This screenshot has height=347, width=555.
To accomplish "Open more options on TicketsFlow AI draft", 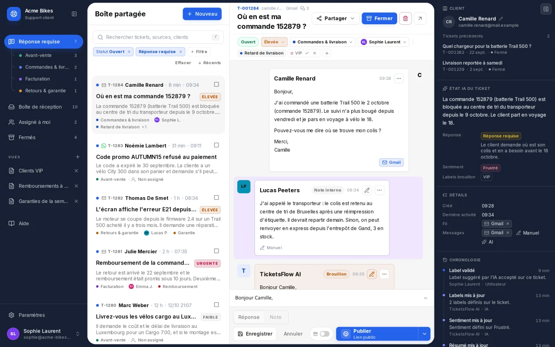I will point(384,274).
